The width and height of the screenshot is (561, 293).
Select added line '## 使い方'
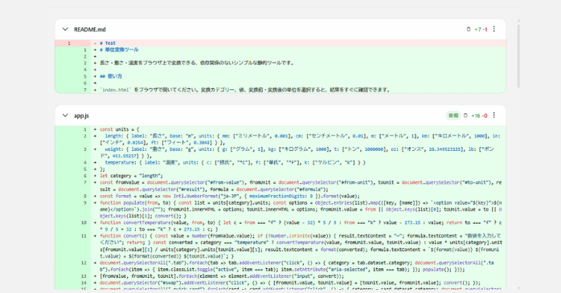(x=280, y=76)
